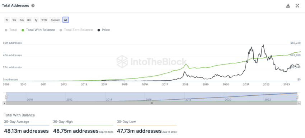305x138 pixels.
Task: Click the right navigator range handle
Action: (297, 97)
